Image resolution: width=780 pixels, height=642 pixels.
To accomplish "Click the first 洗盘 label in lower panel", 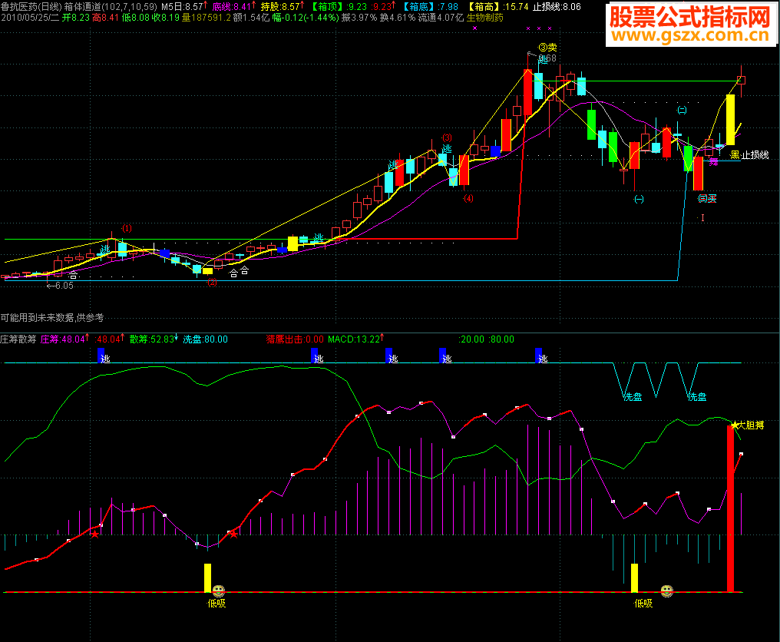I will coord(633,397).
